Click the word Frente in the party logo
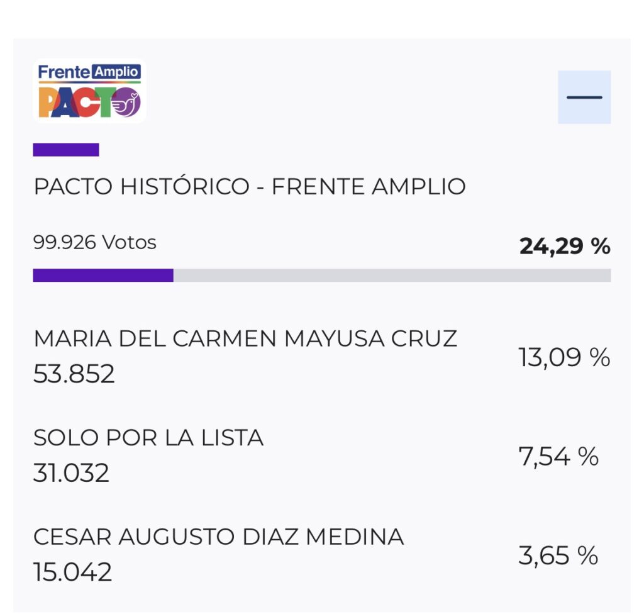The width and height of the screenshot is (644, 614). pos(65,72)
